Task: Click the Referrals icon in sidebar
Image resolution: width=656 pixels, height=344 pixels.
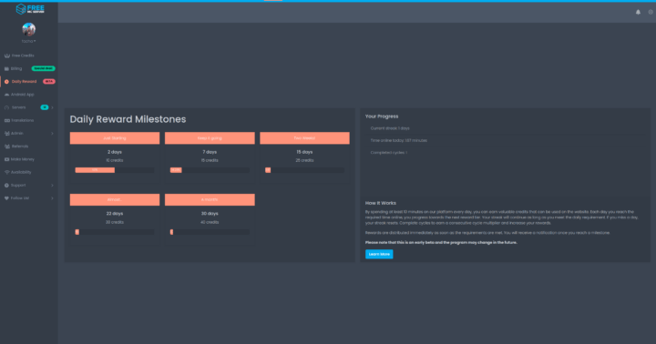Action: tap(6, 147)
